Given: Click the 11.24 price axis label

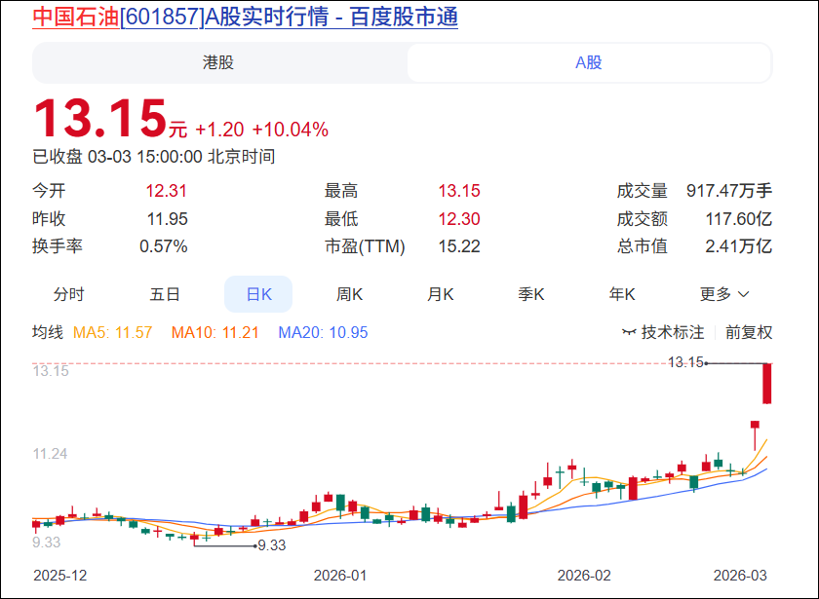Looking at the screenshot, I should [50, 454].
